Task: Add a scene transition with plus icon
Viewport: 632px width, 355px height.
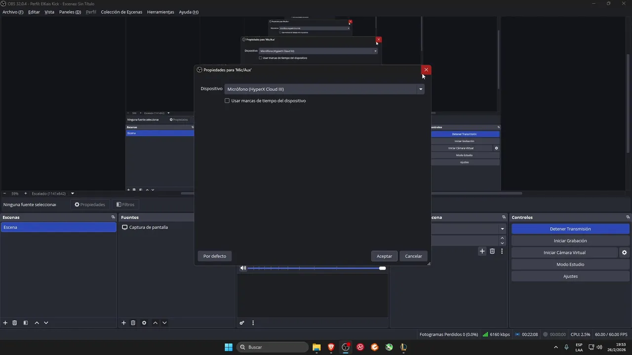Action: (482, 251)
